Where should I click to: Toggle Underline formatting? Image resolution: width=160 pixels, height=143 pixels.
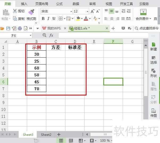(54, 19)
